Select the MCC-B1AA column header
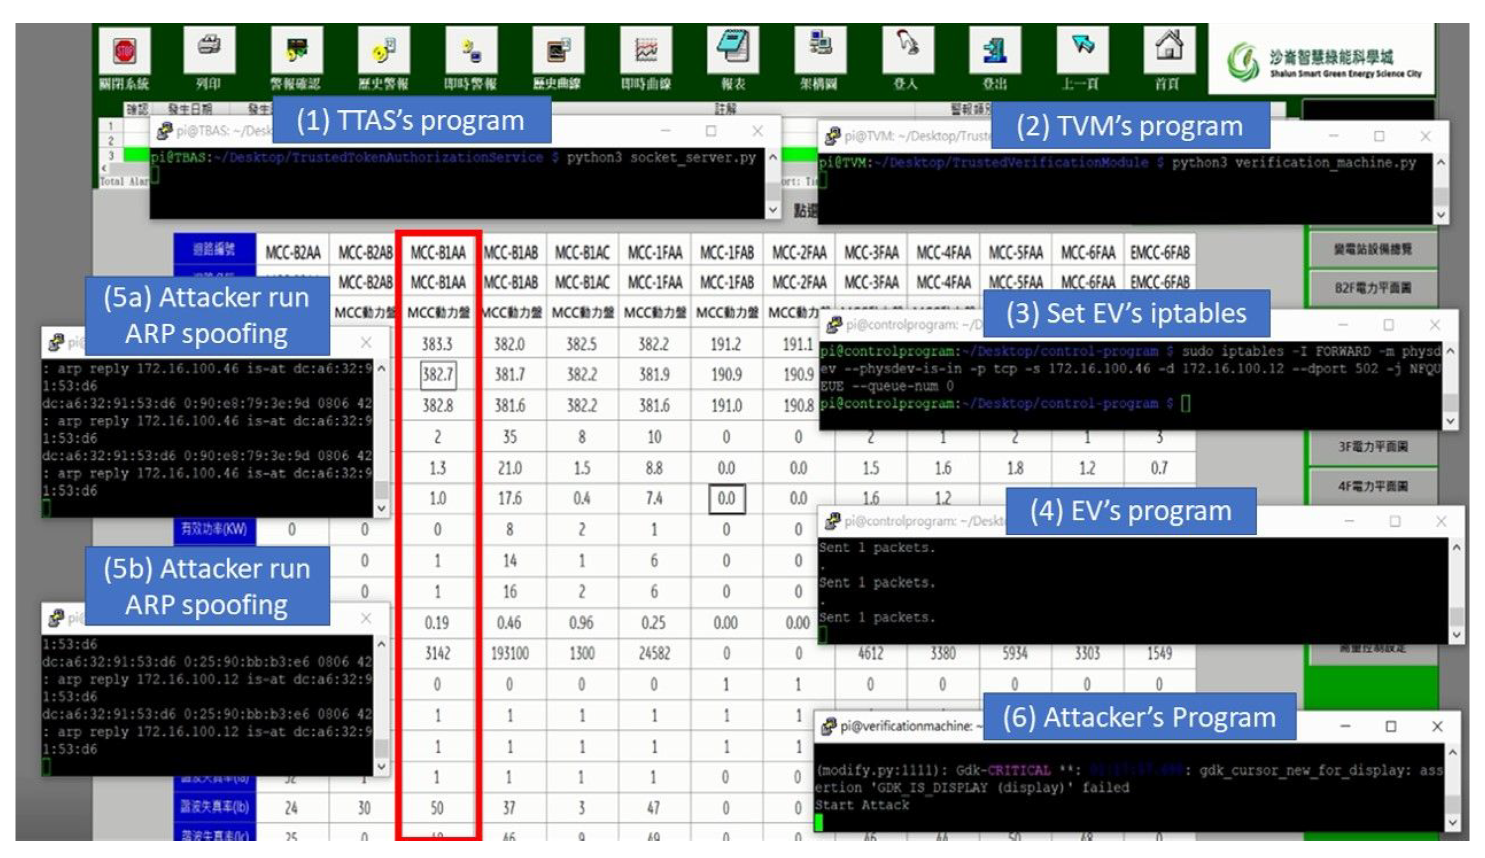This screenshot has height=858, width=1485. click(x=438, y=253)
